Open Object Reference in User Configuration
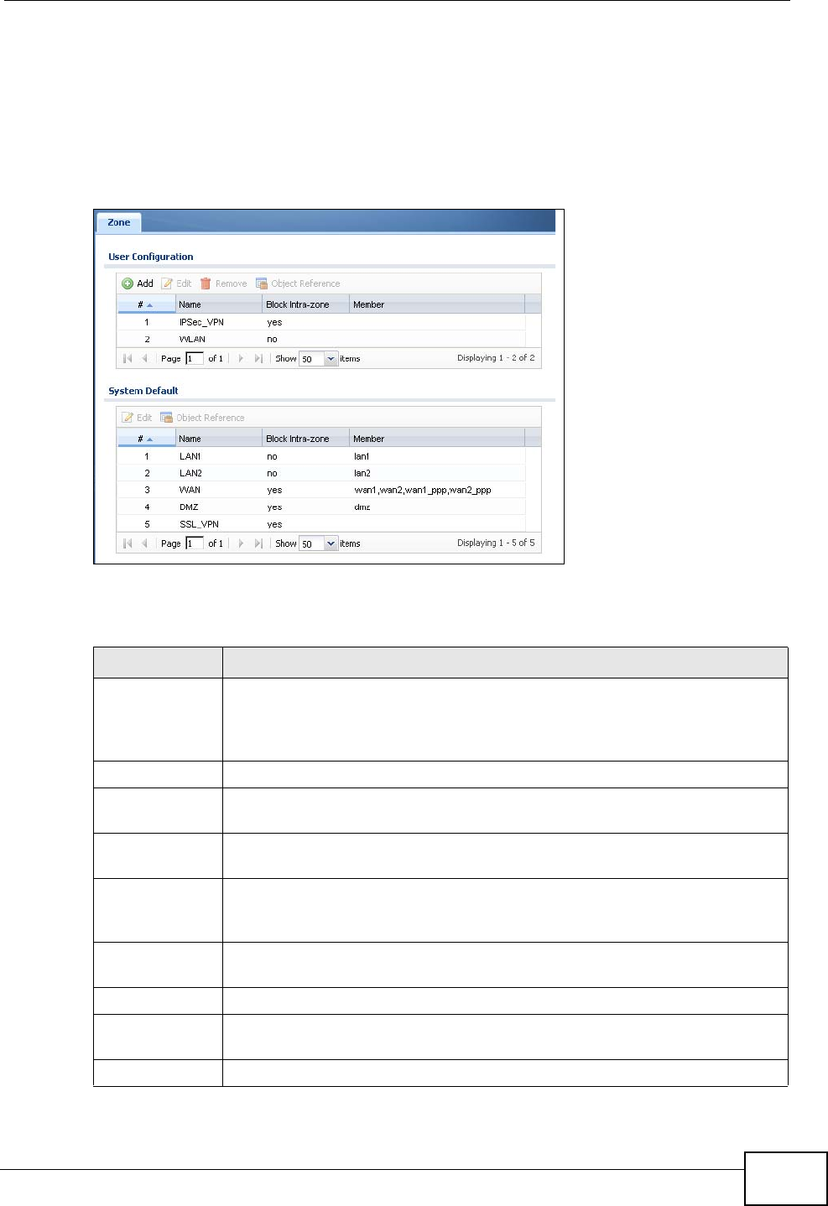The width and height of the screenshot is (828, 1206). point(298,283)
